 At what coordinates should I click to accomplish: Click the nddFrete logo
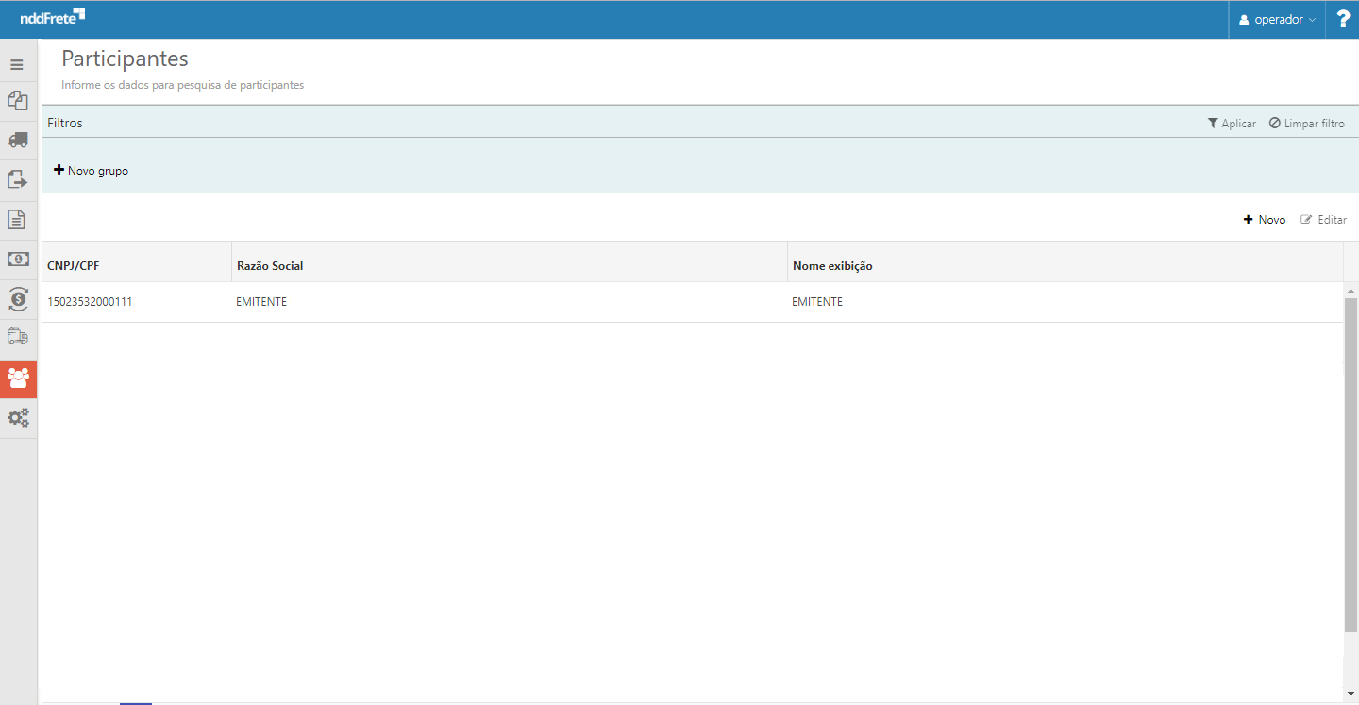(53, 16)
